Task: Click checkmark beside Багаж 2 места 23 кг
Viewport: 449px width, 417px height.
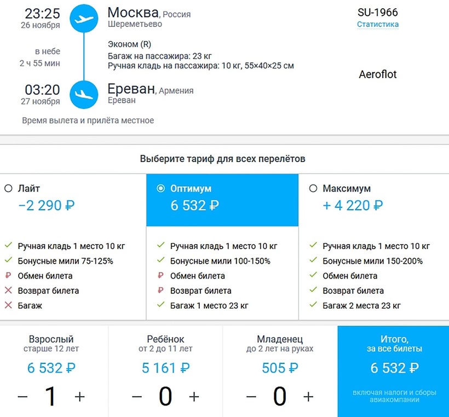Action: click(x=313, y=305)
